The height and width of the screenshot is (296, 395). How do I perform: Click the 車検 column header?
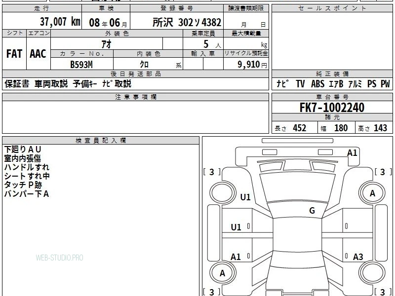click(x=106, y=8)
